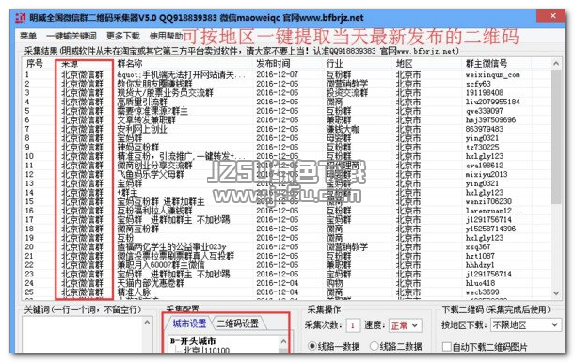Click WeChat ID hrt1087
Viewport: 575px width, 363px height.
(480, 256)
